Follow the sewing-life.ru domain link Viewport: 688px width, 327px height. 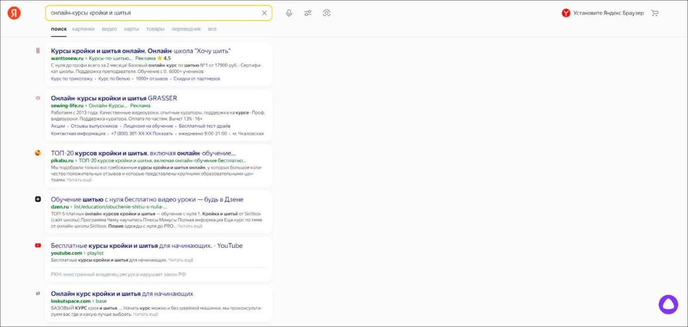coord(67,105)
